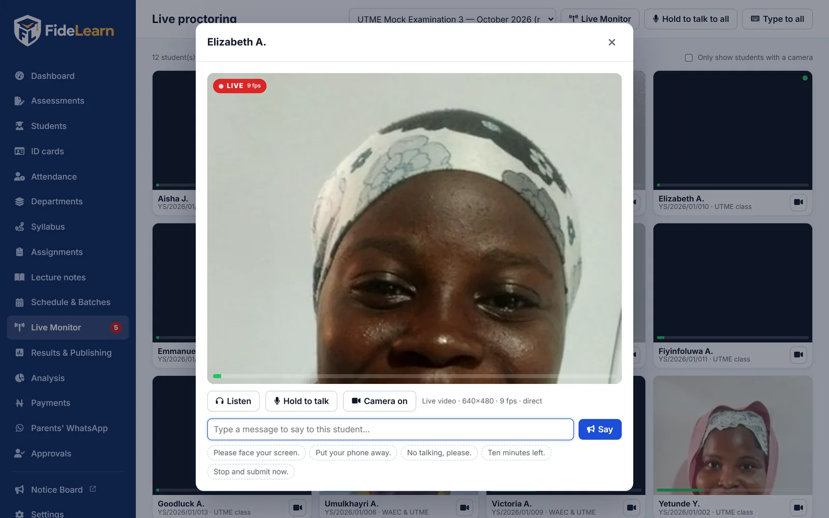Toggle the Camera on button
The height and width of the screenshot is (518, 829).
click(x=379, y=401)
